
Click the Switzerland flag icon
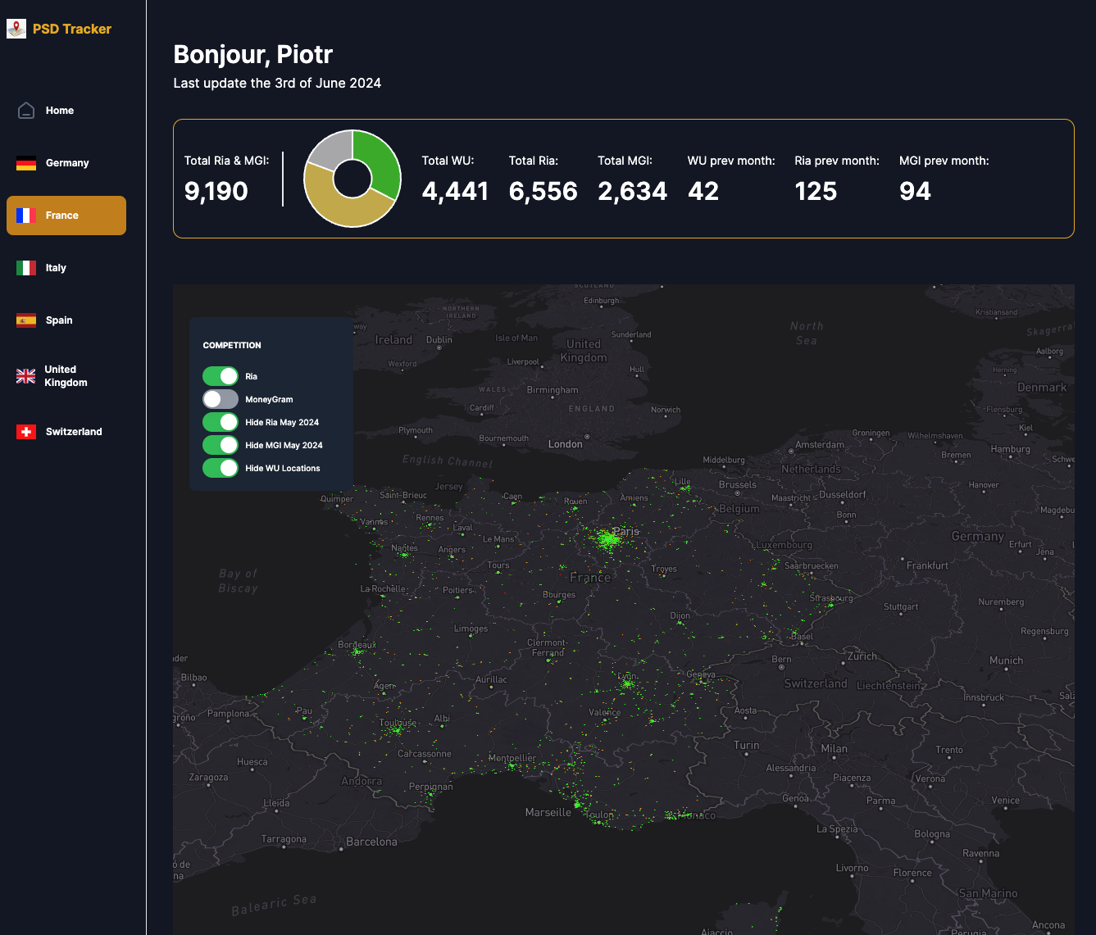(x=26, y=432)
